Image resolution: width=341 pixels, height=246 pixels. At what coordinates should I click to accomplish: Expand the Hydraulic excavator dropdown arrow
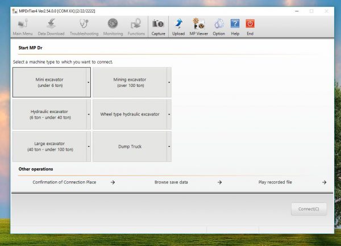[89, 114]
